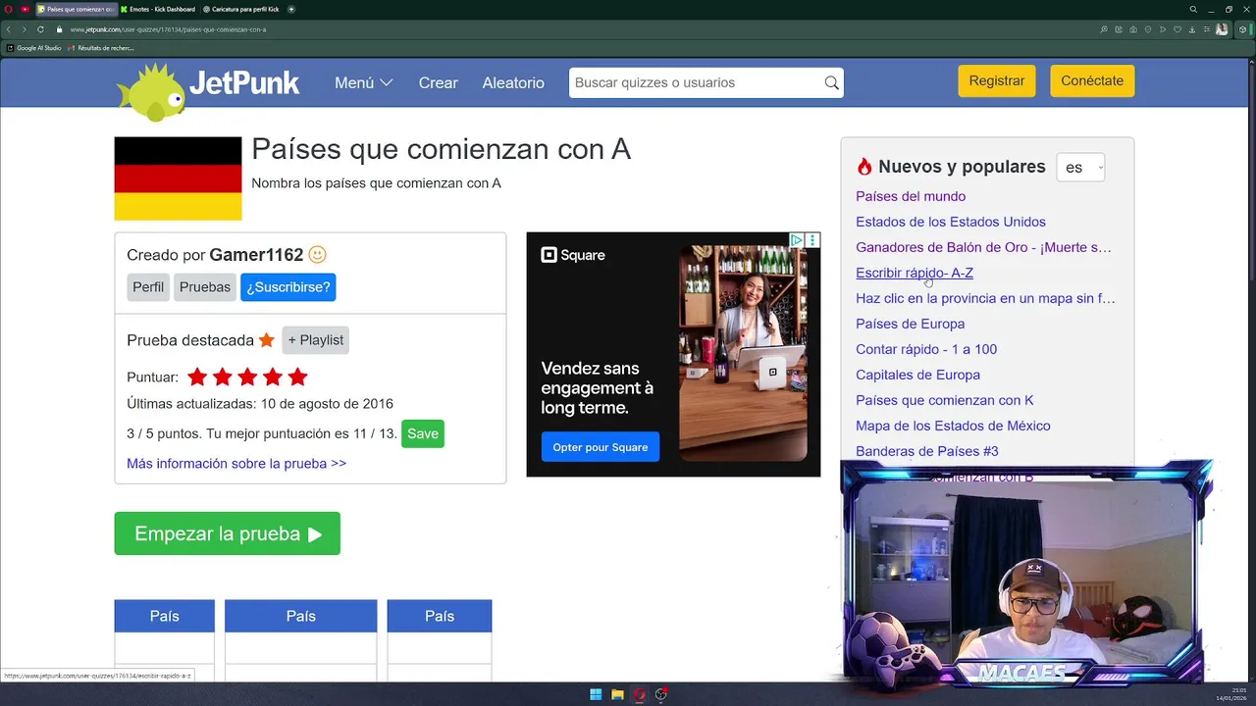Go forward to the next page
Viewport: 1256px width, 706px height.
coord(25,29)
